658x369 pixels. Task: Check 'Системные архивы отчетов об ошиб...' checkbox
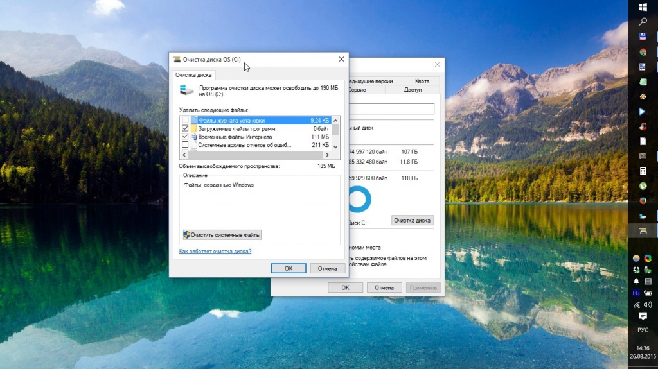(185, 144)
